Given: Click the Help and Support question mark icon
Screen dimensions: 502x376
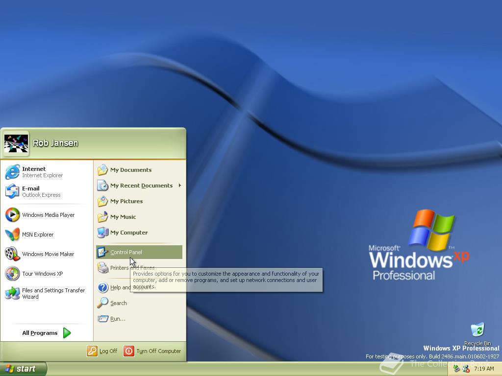Looking at the screenshot, I should click(x=103, y=287).
